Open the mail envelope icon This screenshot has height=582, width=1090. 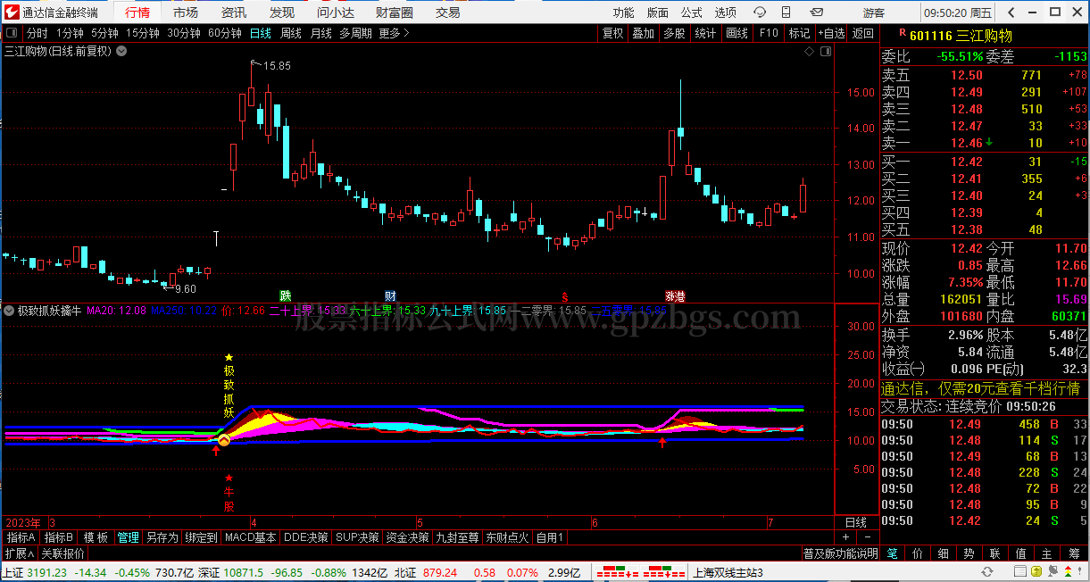[x=815, y=12]
